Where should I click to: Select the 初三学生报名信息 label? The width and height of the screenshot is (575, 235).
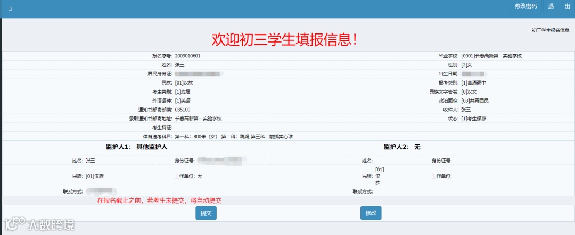point(551,30)
